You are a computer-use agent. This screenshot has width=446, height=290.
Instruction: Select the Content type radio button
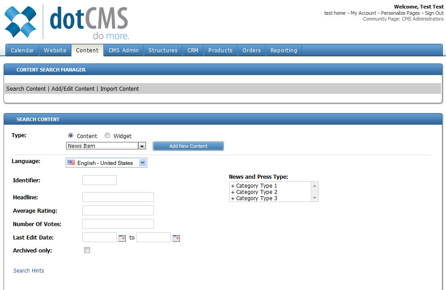(71, 136)
